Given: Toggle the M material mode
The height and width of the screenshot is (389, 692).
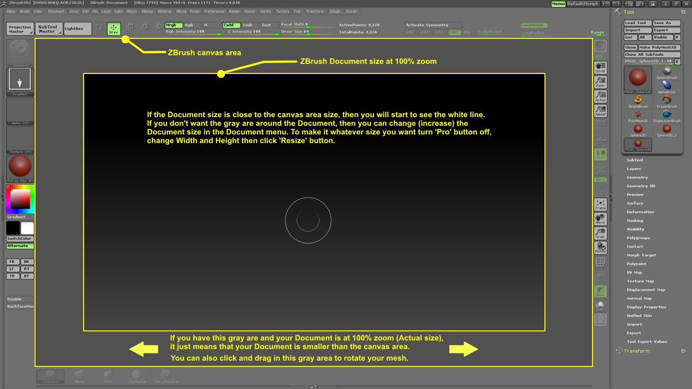Looking at the screenshot, I should (x=211, y=25).
